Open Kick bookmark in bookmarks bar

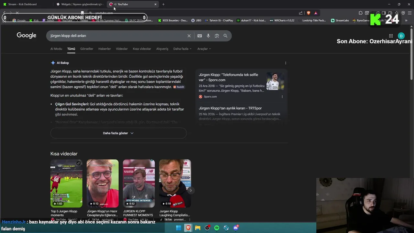34,20
